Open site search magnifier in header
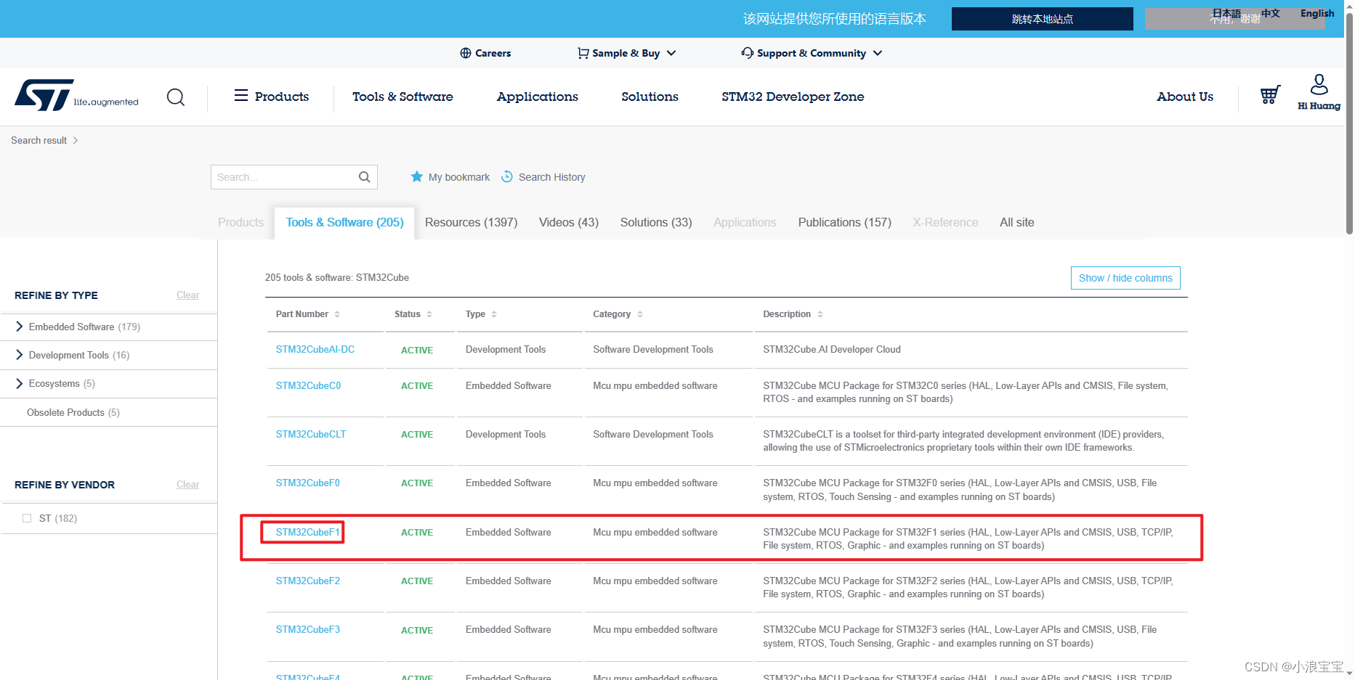 pyautogui.click(x=176, y=97)
